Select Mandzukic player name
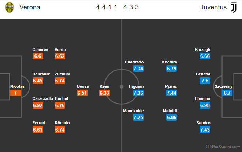 tap(133, 110)
